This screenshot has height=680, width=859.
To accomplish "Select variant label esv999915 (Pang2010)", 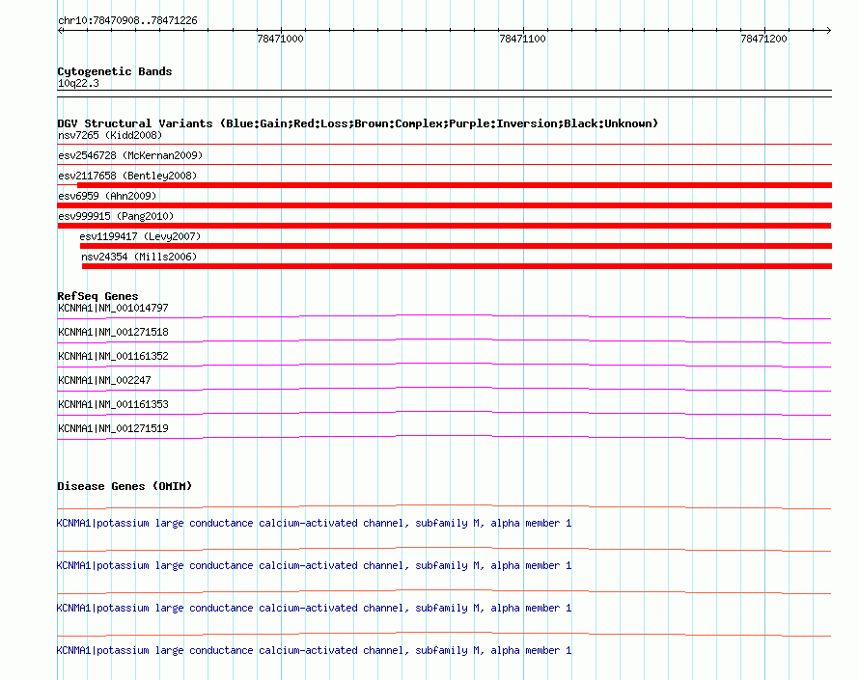I will coord(116,216).
